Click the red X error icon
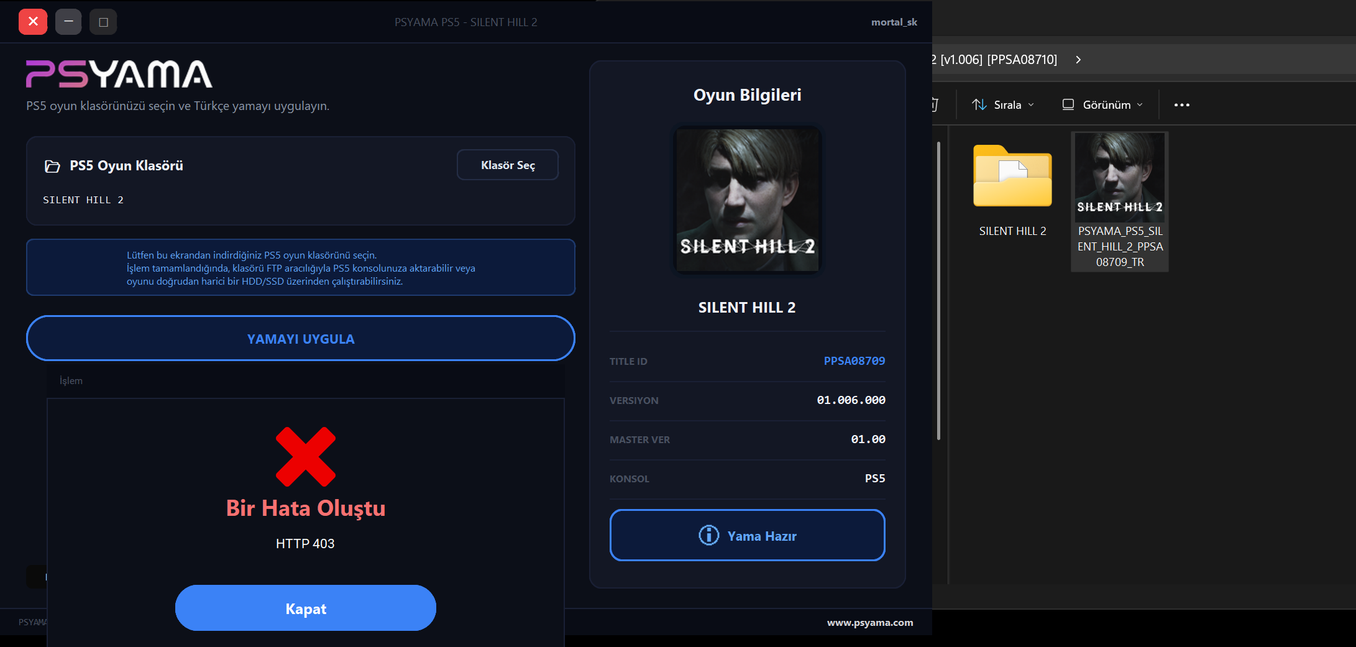This screenshot has height=647, width=1356. tap(305, 457)
